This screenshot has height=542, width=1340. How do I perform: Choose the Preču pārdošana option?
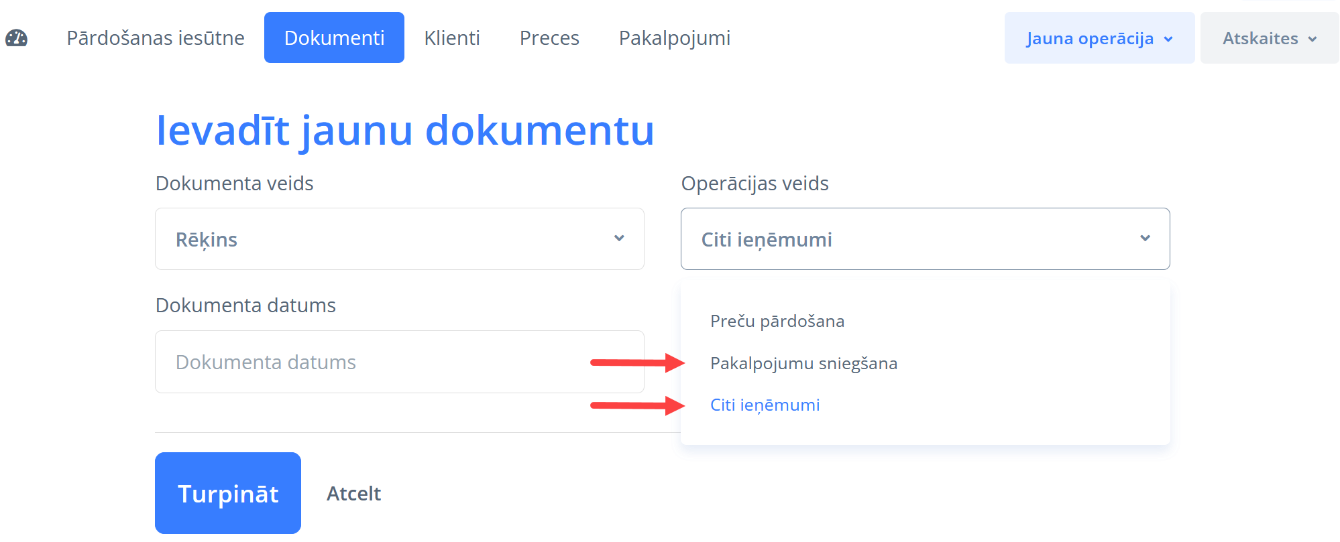coord(777,322)
